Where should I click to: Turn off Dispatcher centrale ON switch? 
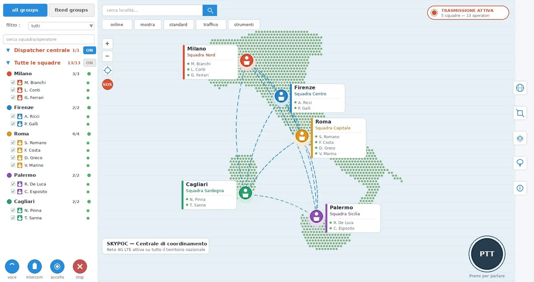tap(89, 50)
